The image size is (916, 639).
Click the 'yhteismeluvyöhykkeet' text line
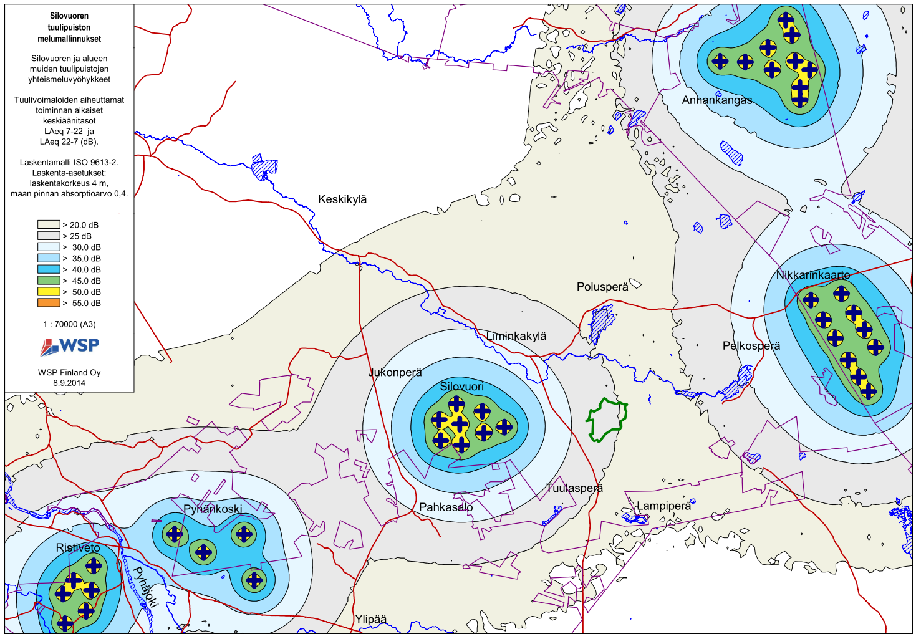(x=69, y=79)
